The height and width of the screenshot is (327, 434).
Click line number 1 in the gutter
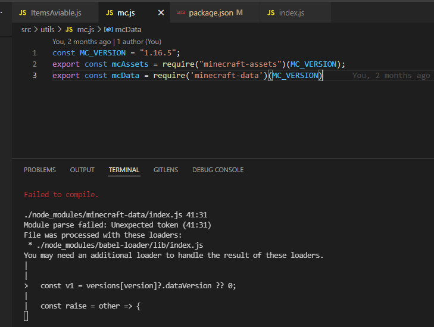coord(35,53)
